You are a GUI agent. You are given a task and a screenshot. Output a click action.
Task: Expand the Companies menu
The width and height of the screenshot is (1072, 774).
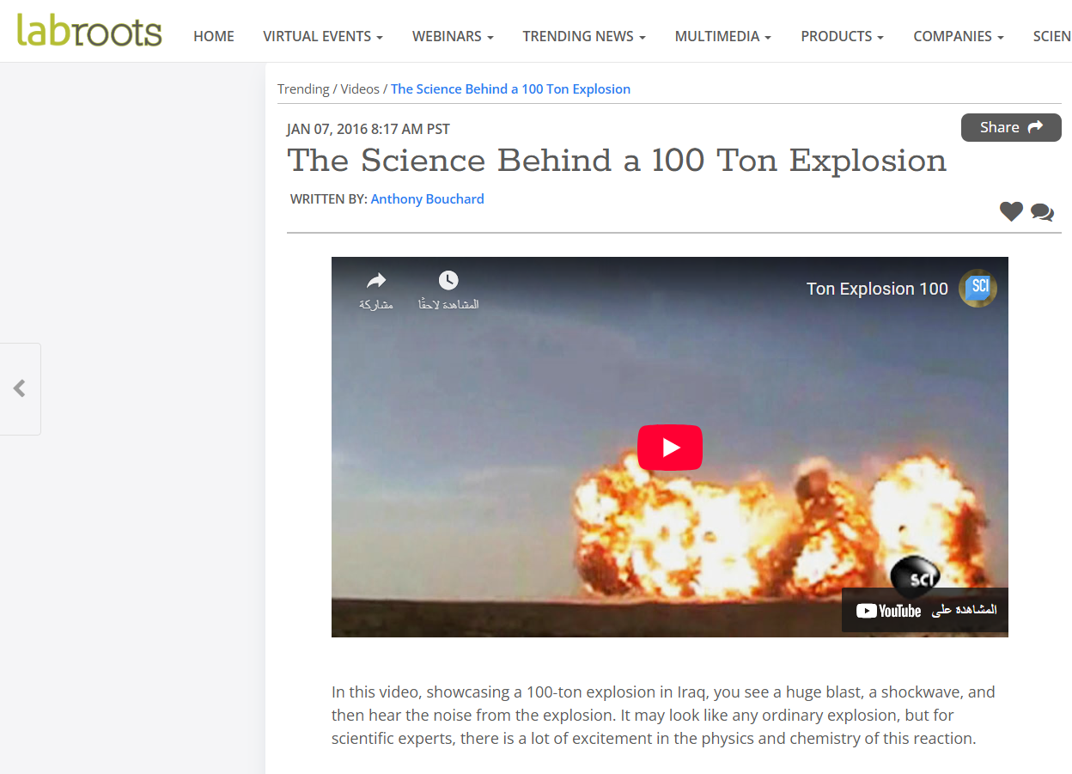[958, 36]
